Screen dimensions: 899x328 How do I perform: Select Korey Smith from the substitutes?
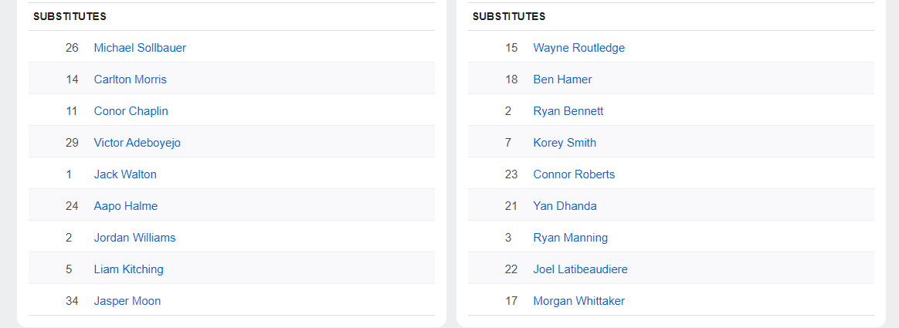point(565,143)
